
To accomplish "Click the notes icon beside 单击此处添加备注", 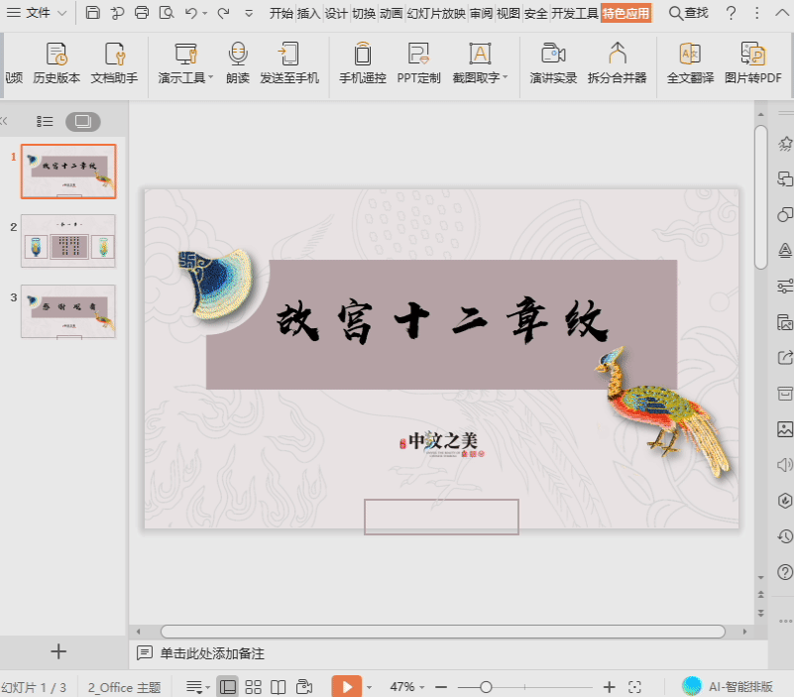I will point(145,653).
